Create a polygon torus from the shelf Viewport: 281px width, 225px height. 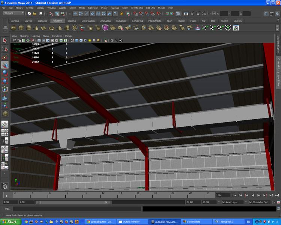click(x=52, y=28)
